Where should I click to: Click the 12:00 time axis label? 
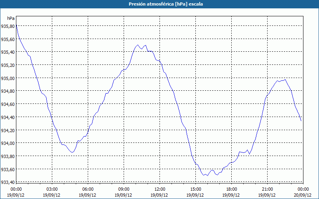coord(160,189)
